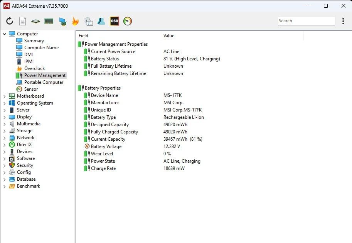Click the DirectX Xbox icon
Viewport: 352px width, 243px height.
click(x=12, y=145)
